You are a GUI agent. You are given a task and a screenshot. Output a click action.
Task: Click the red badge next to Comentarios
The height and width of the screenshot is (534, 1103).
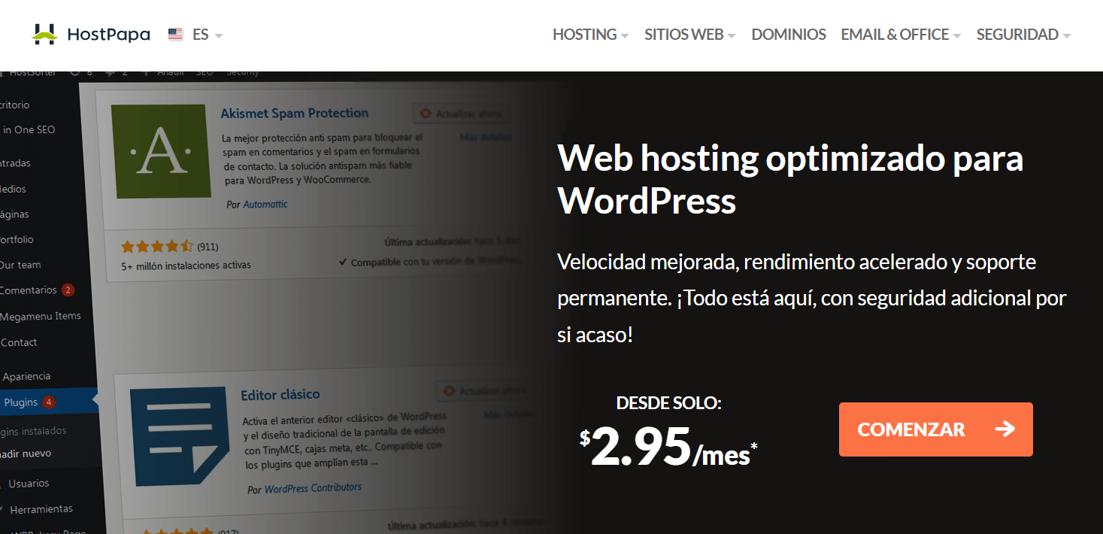tap(68, 290)
